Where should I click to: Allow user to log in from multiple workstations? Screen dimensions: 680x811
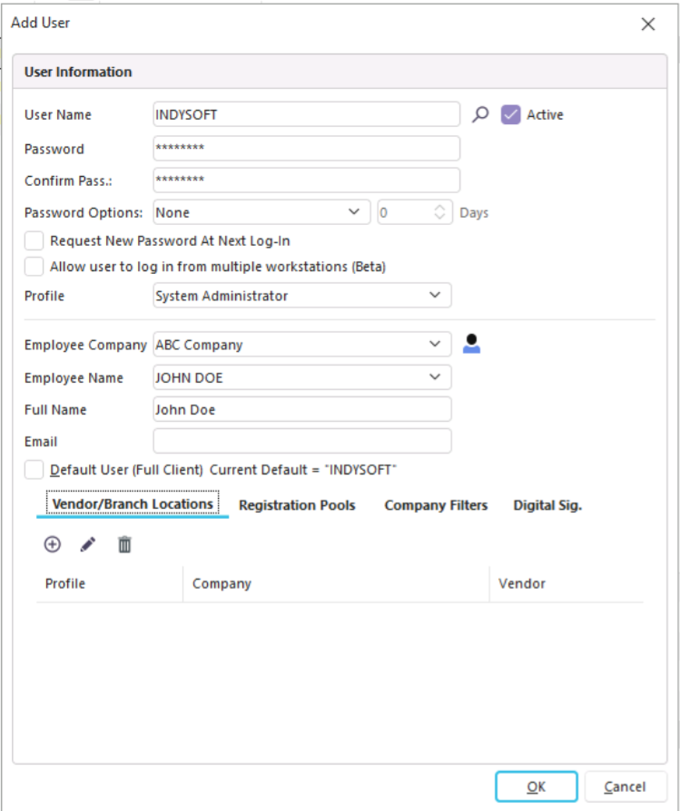pos(34,267)
